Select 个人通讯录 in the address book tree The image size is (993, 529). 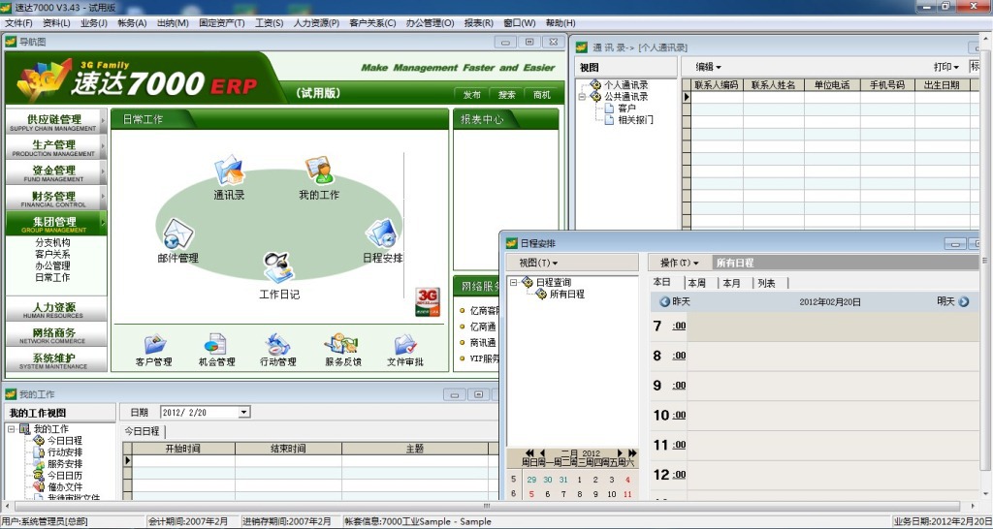click(x=625, y=85)
